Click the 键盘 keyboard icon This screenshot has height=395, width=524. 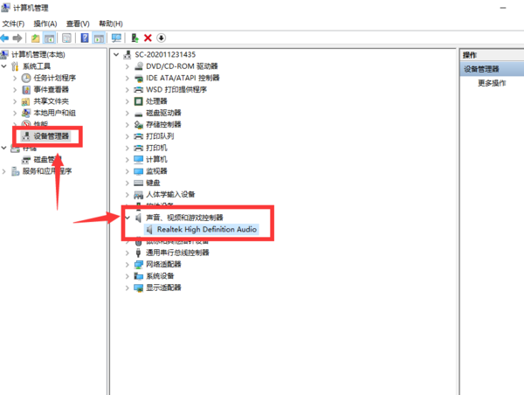[138, 183]
